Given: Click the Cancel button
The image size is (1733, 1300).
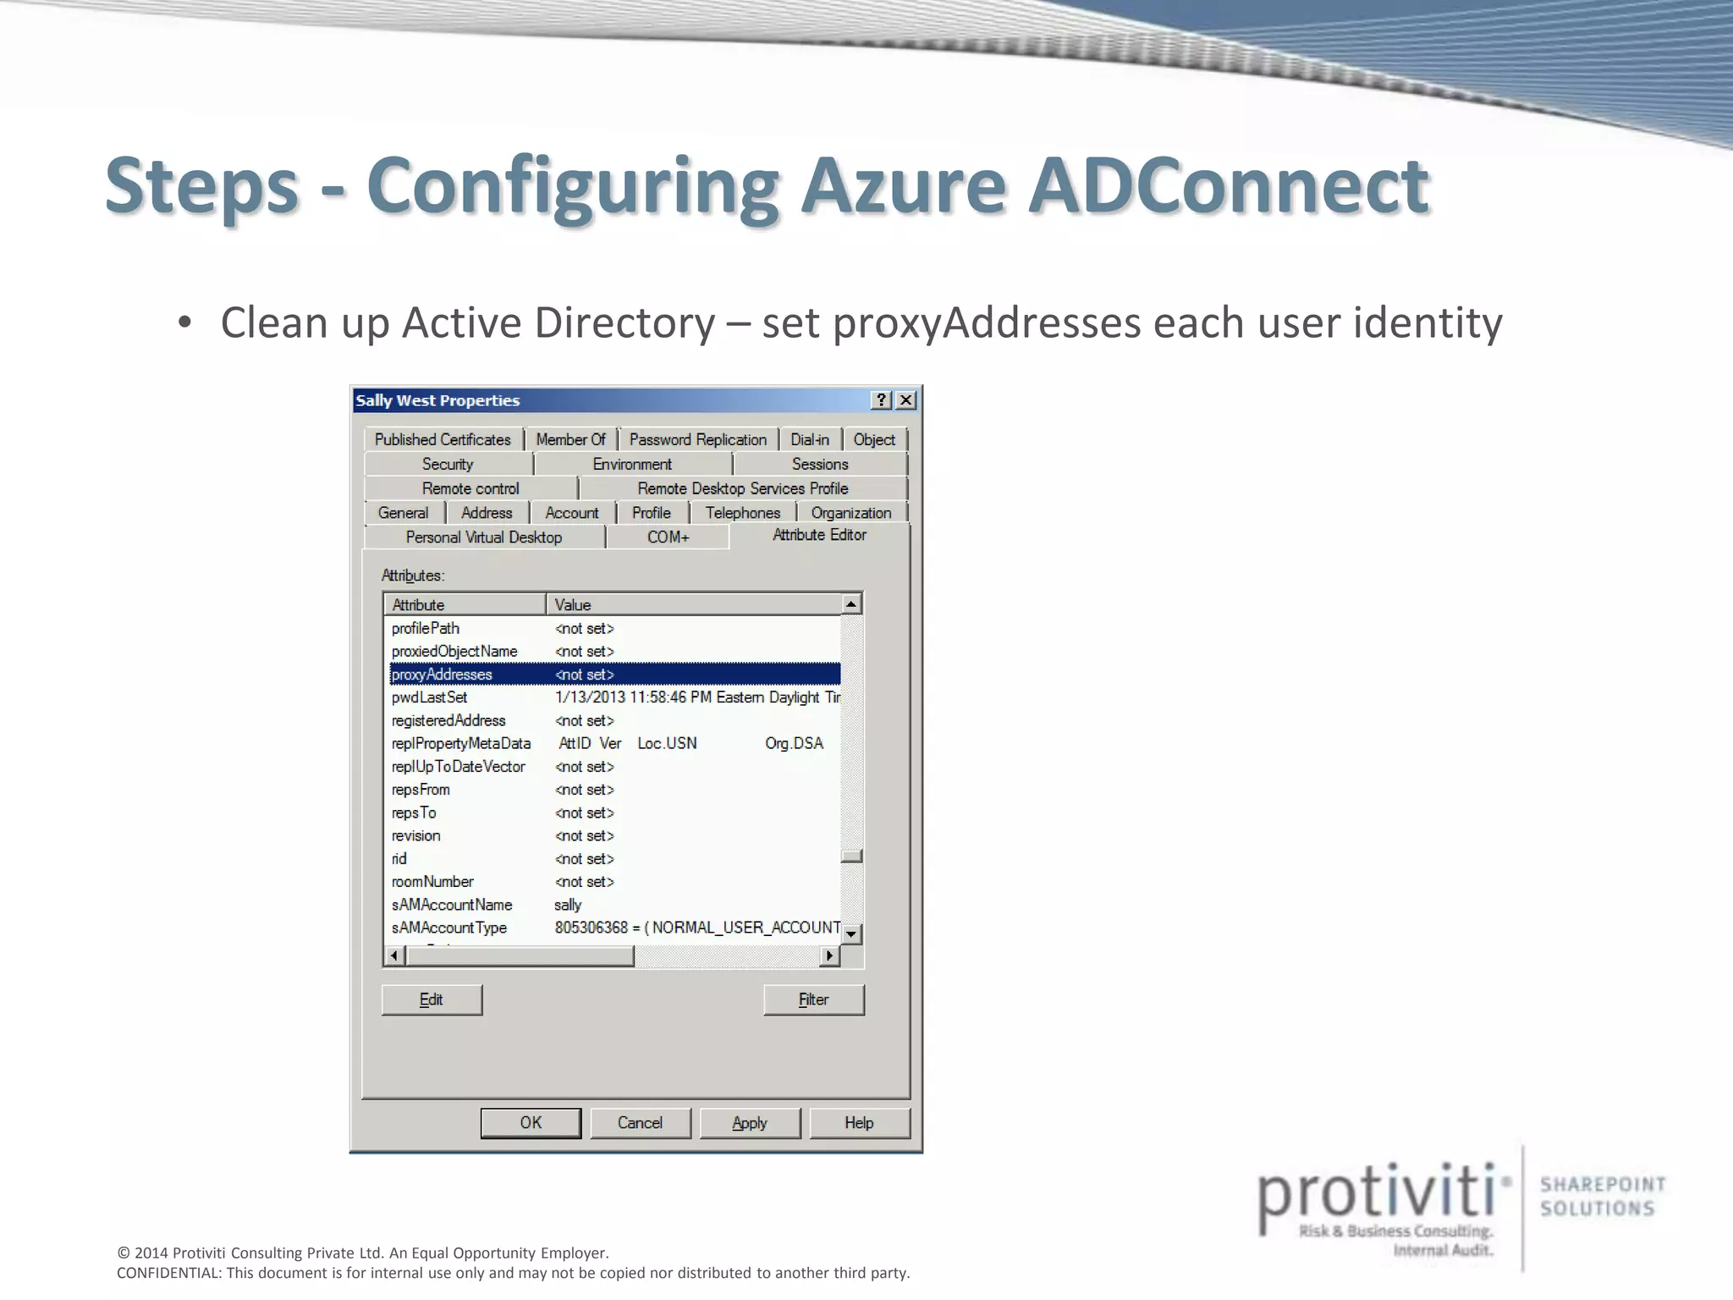Looking at the screenshot, I should click(640, 1123).
